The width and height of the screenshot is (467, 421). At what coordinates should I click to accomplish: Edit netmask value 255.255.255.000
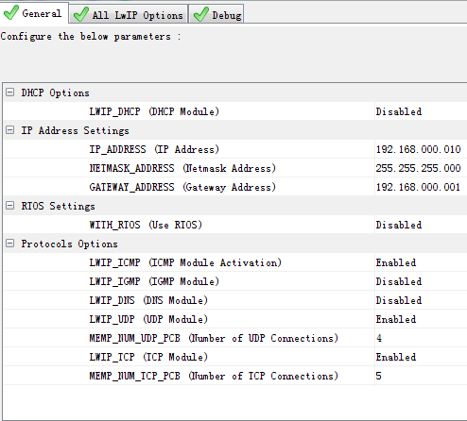(421, 168)
